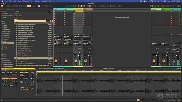Screen dimensions: 182x102
Task: Open the Playback menu
Action: pyautogui.click(x=26, y=1)
